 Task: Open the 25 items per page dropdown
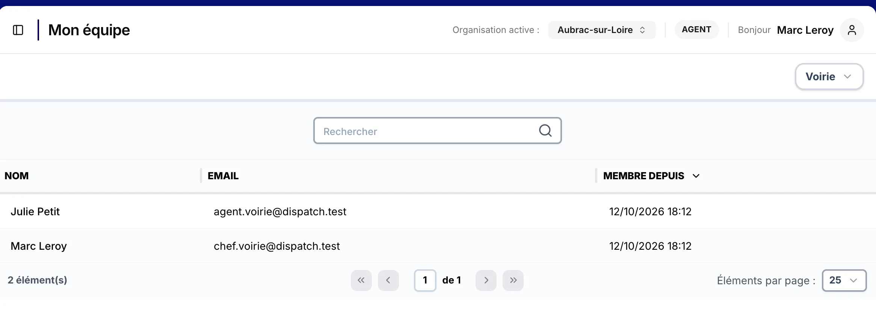844,280
